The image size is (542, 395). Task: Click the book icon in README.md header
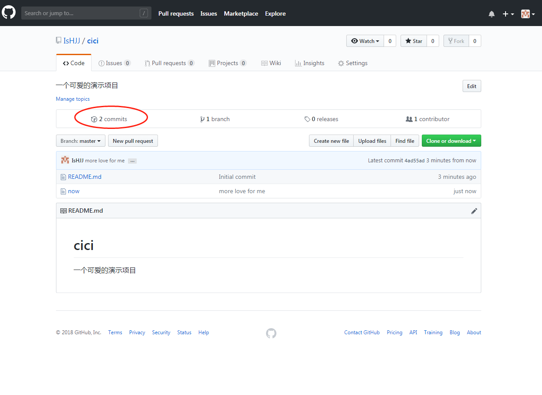(x=63, y=211)
